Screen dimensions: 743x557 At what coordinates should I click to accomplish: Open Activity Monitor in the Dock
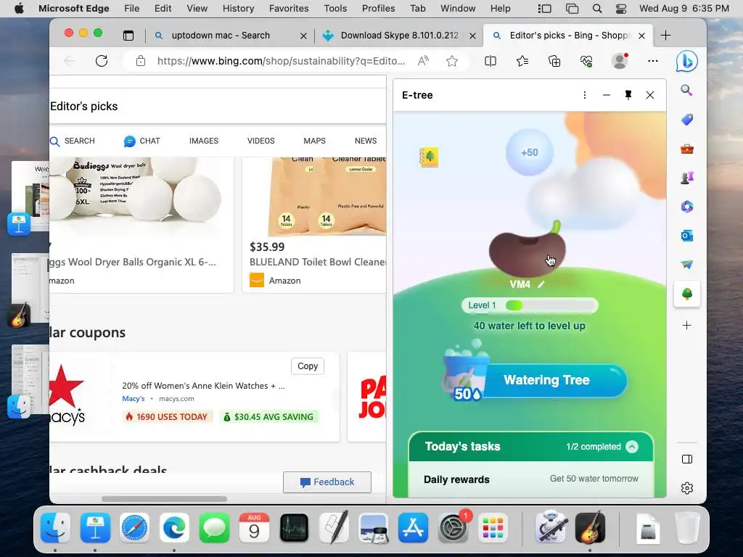[x=294, y=528]
